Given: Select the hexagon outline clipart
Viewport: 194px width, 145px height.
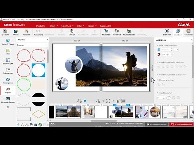Looking at the screenshot, I should click(24, 99).
